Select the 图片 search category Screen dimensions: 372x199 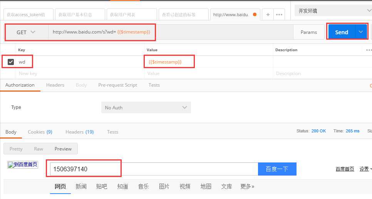pos(164,186)
